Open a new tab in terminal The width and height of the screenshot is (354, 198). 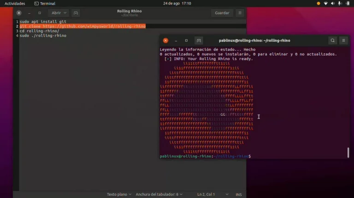[x=199, y=40]
